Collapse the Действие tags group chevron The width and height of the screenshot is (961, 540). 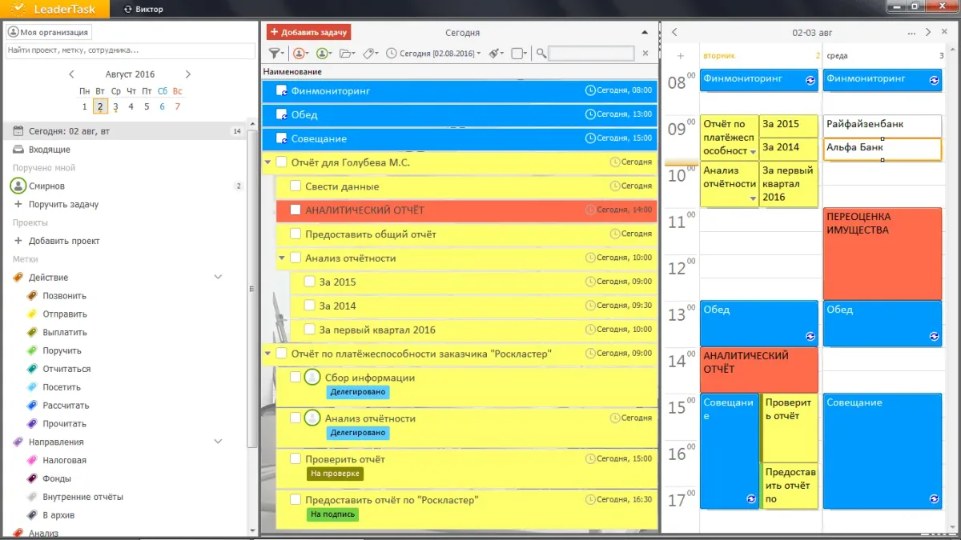coord(218,277)
